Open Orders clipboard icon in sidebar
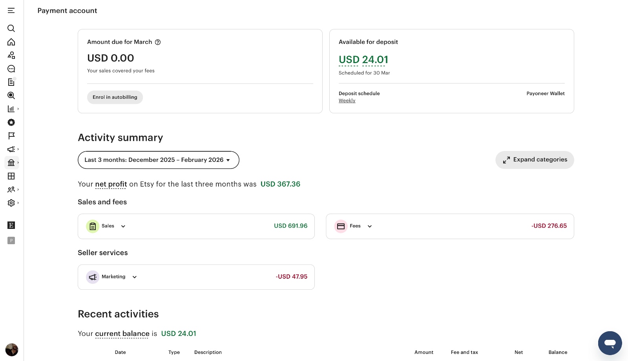 (11, 82)
